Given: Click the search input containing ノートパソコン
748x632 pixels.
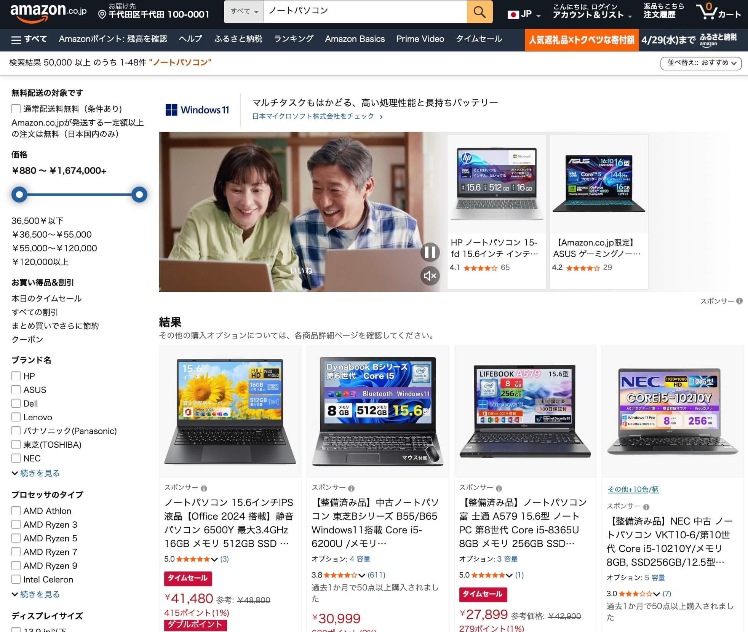Looking at the screenshot, I should coord(365,12).
